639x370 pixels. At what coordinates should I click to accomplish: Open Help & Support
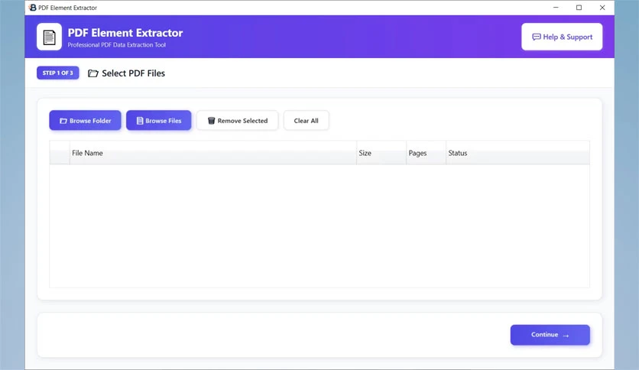click(x=562, y=37)
